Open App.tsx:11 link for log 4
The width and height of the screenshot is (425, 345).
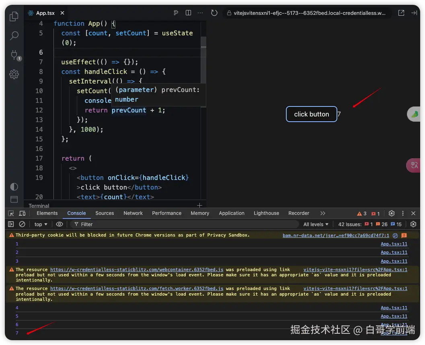click(394, 308)
